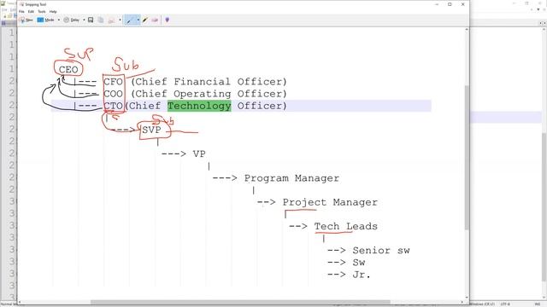Start a New snip

coord(26,20)
